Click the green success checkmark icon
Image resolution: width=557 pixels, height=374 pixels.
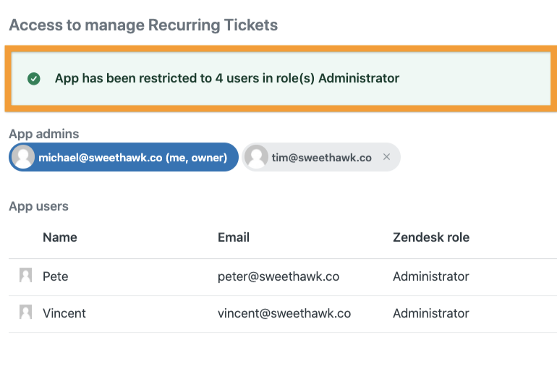pyautogui.click(x=34, y=79)
